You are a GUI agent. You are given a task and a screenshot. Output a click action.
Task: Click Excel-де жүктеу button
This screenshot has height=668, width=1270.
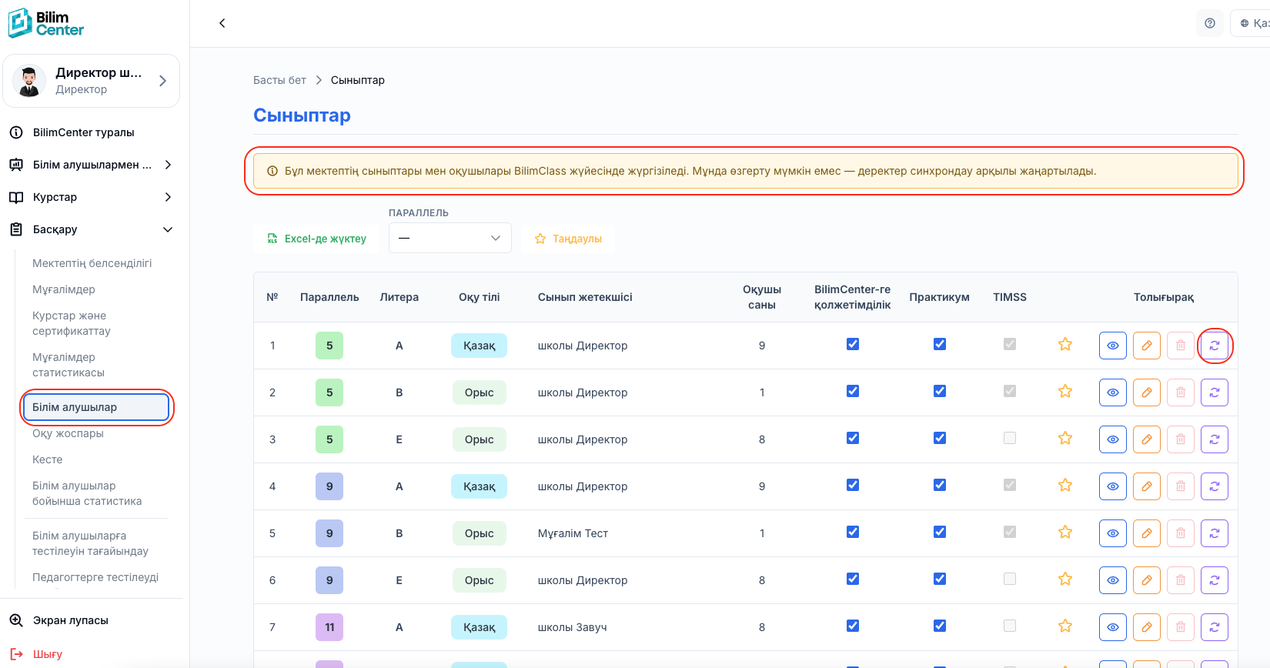[316, 239]
